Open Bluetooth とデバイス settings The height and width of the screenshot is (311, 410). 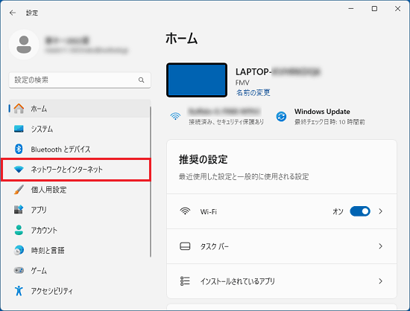pyautogui.click(x=80, y=149)
